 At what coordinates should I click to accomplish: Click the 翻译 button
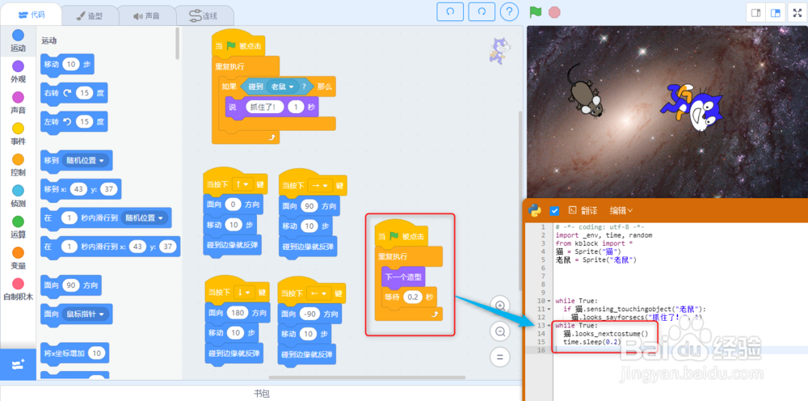(x=583, y=210)
